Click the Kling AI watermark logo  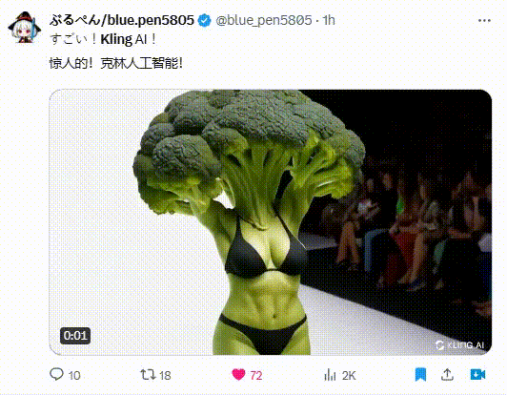click(459, 345)
